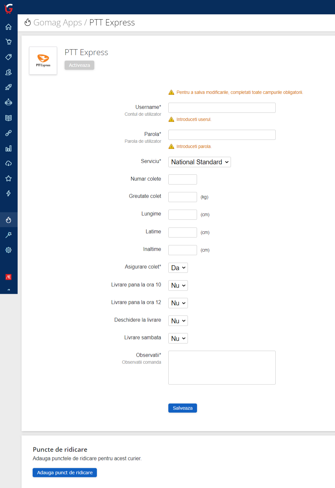Click the Gomag Apps breadcrumb link
The image size is (335, 488).
coord(57,22)
